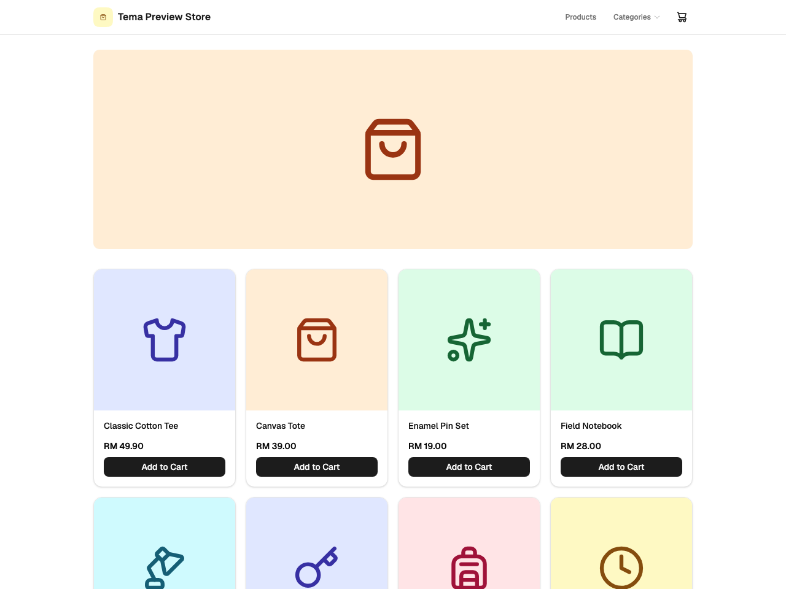
Task: Click the t-shirt icon for Classic Cotton Tee
Action: pos(165,340)
